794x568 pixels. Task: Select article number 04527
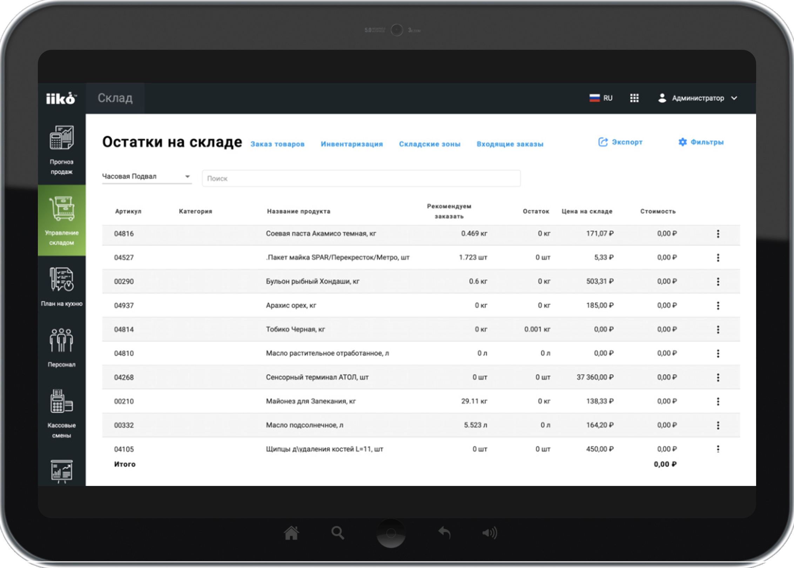124,258
